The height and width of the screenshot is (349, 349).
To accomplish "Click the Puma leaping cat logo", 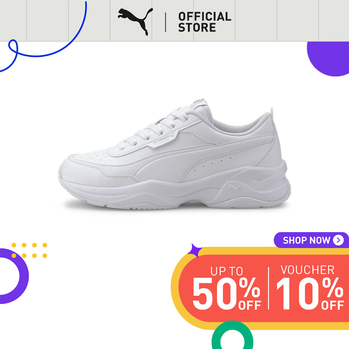I will point(135,22).
